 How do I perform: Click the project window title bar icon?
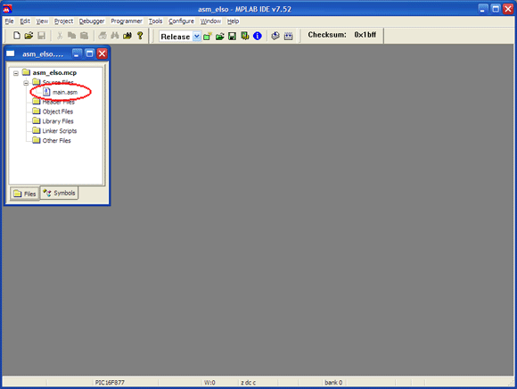(11, 54)
